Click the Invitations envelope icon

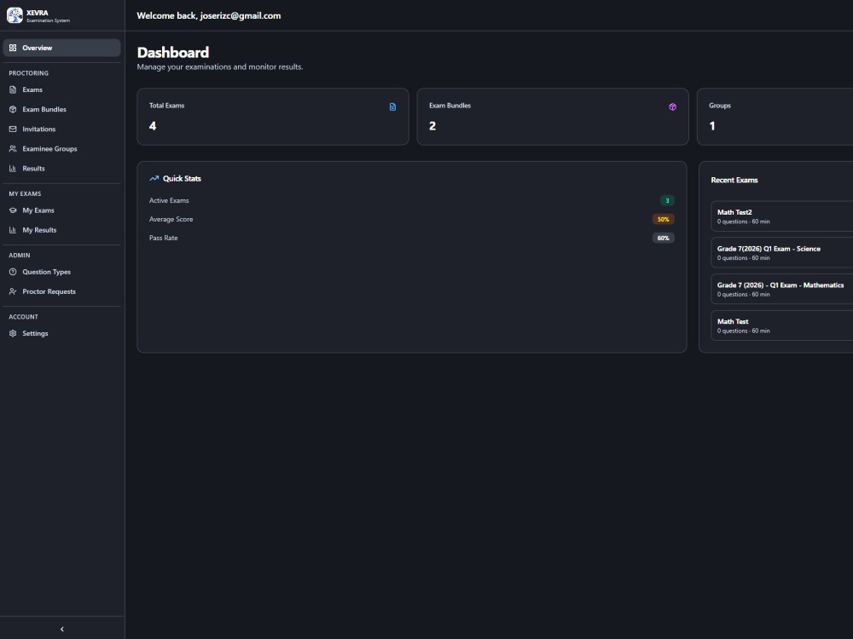(13, 129)
